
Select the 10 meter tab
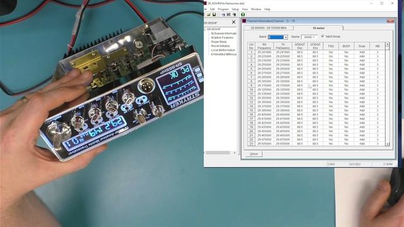pyautogui.click(x=318, y=28)
